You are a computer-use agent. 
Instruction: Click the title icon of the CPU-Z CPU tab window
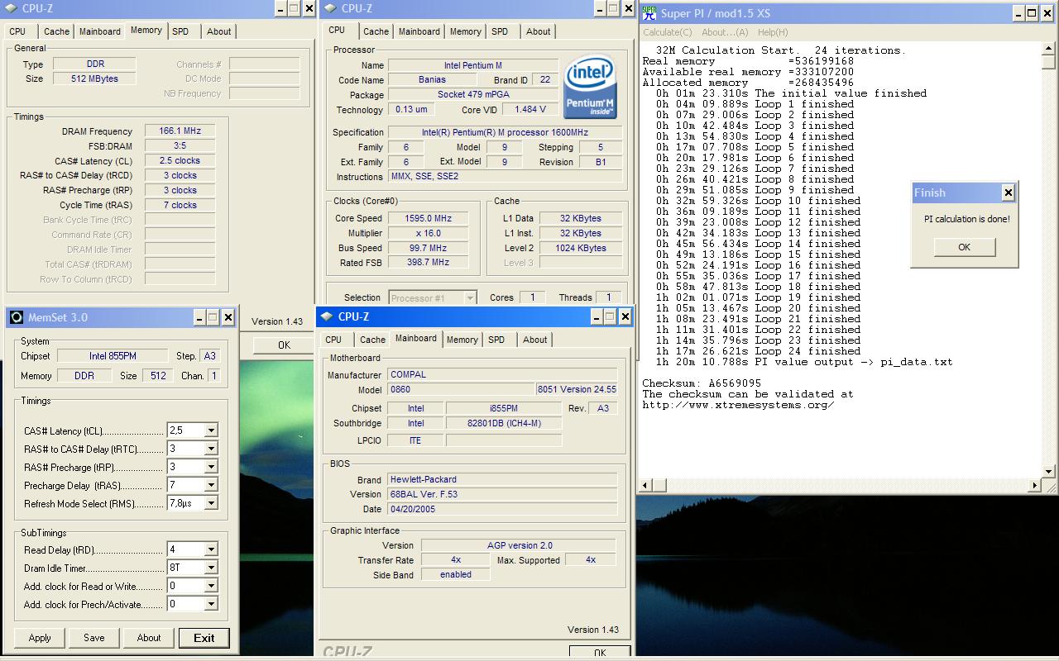coord(330,8)
